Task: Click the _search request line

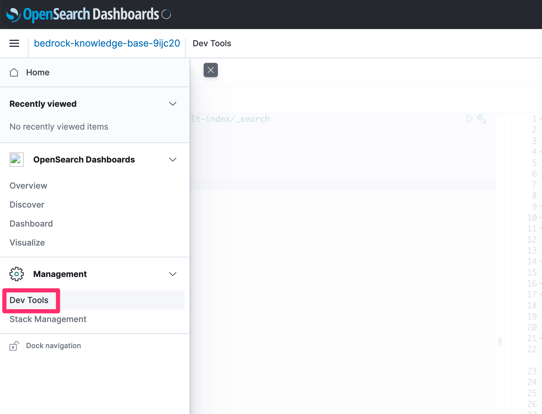Action: click(230, 119)
